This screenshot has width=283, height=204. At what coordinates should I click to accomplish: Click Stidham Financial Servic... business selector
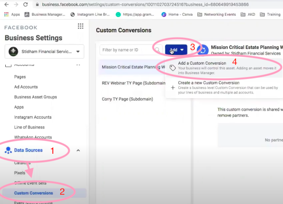pyautogui.click(x=45, y=52)
